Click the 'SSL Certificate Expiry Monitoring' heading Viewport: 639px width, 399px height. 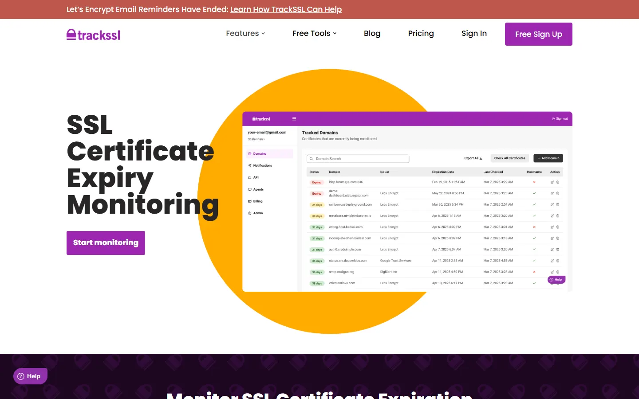(142, 165)
